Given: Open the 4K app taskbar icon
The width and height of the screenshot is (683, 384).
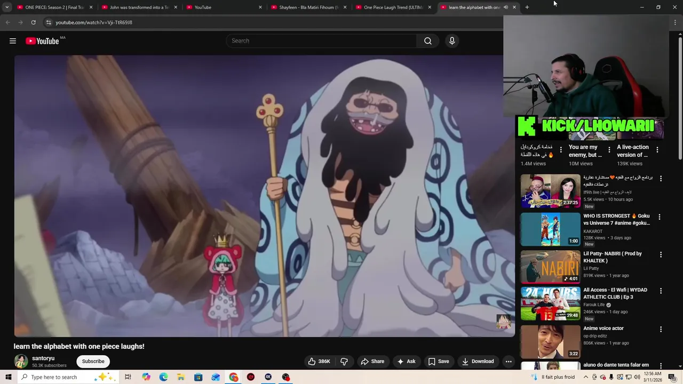Looking at the screenshot, I should click(x=268, y=377).
